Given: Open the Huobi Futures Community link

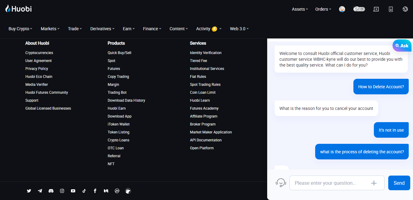Looking at the screenshot, I should point(47,93).
